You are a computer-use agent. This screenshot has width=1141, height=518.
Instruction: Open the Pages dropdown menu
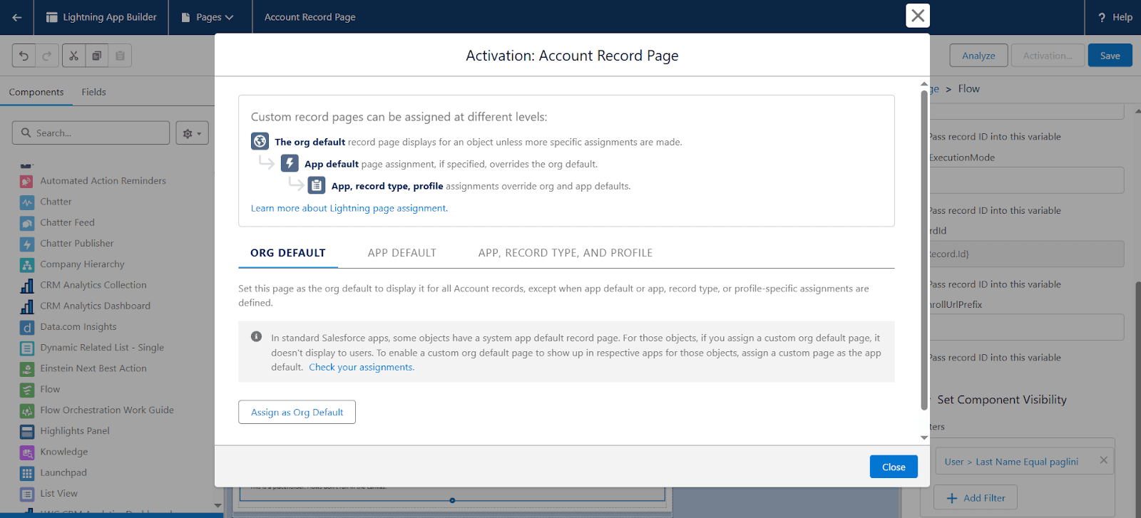[x=208, y=17]
